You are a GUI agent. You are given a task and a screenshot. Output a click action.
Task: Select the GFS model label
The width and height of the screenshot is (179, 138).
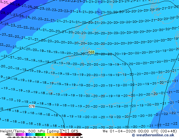click(75, 131)
